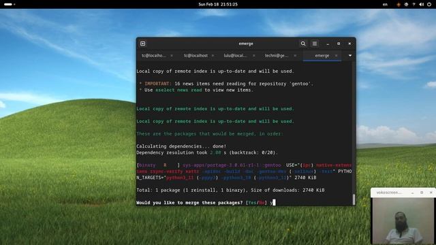Close the tc@localho... tab
436x245 pixels.
click(x=172, y=56)
